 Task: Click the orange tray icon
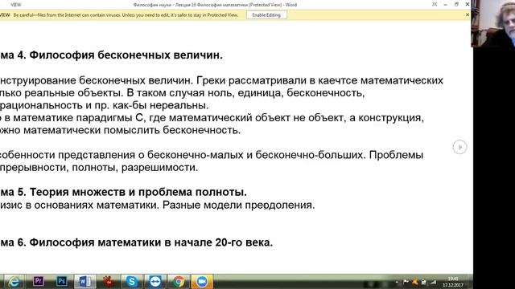point(415,282)
